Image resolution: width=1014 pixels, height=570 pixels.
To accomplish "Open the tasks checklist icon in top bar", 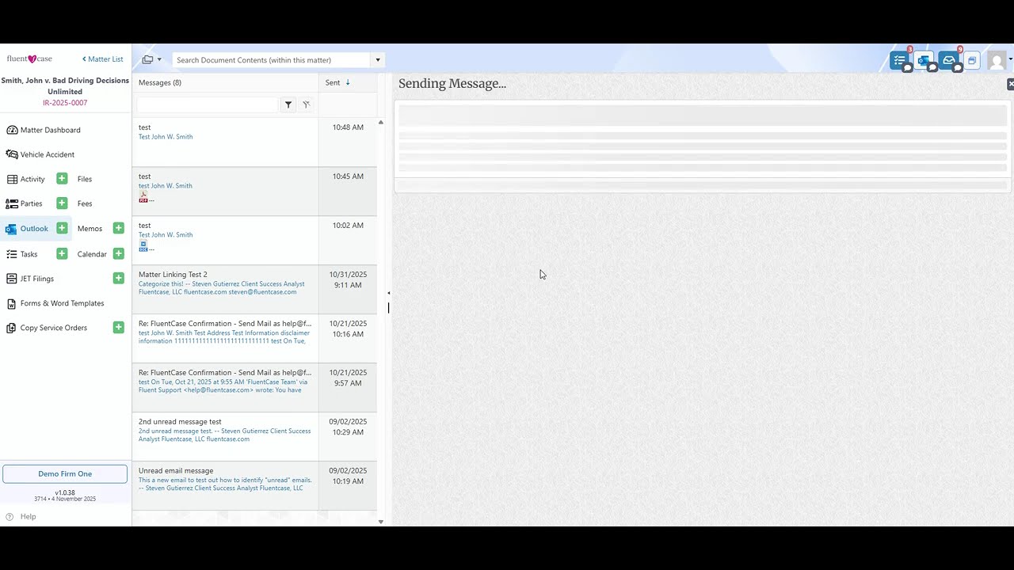I will coord(900,60).
